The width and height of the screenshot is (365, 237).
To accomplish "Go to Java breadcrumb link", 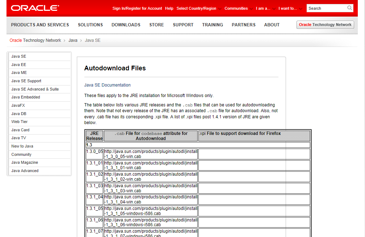I will (73, 40).
